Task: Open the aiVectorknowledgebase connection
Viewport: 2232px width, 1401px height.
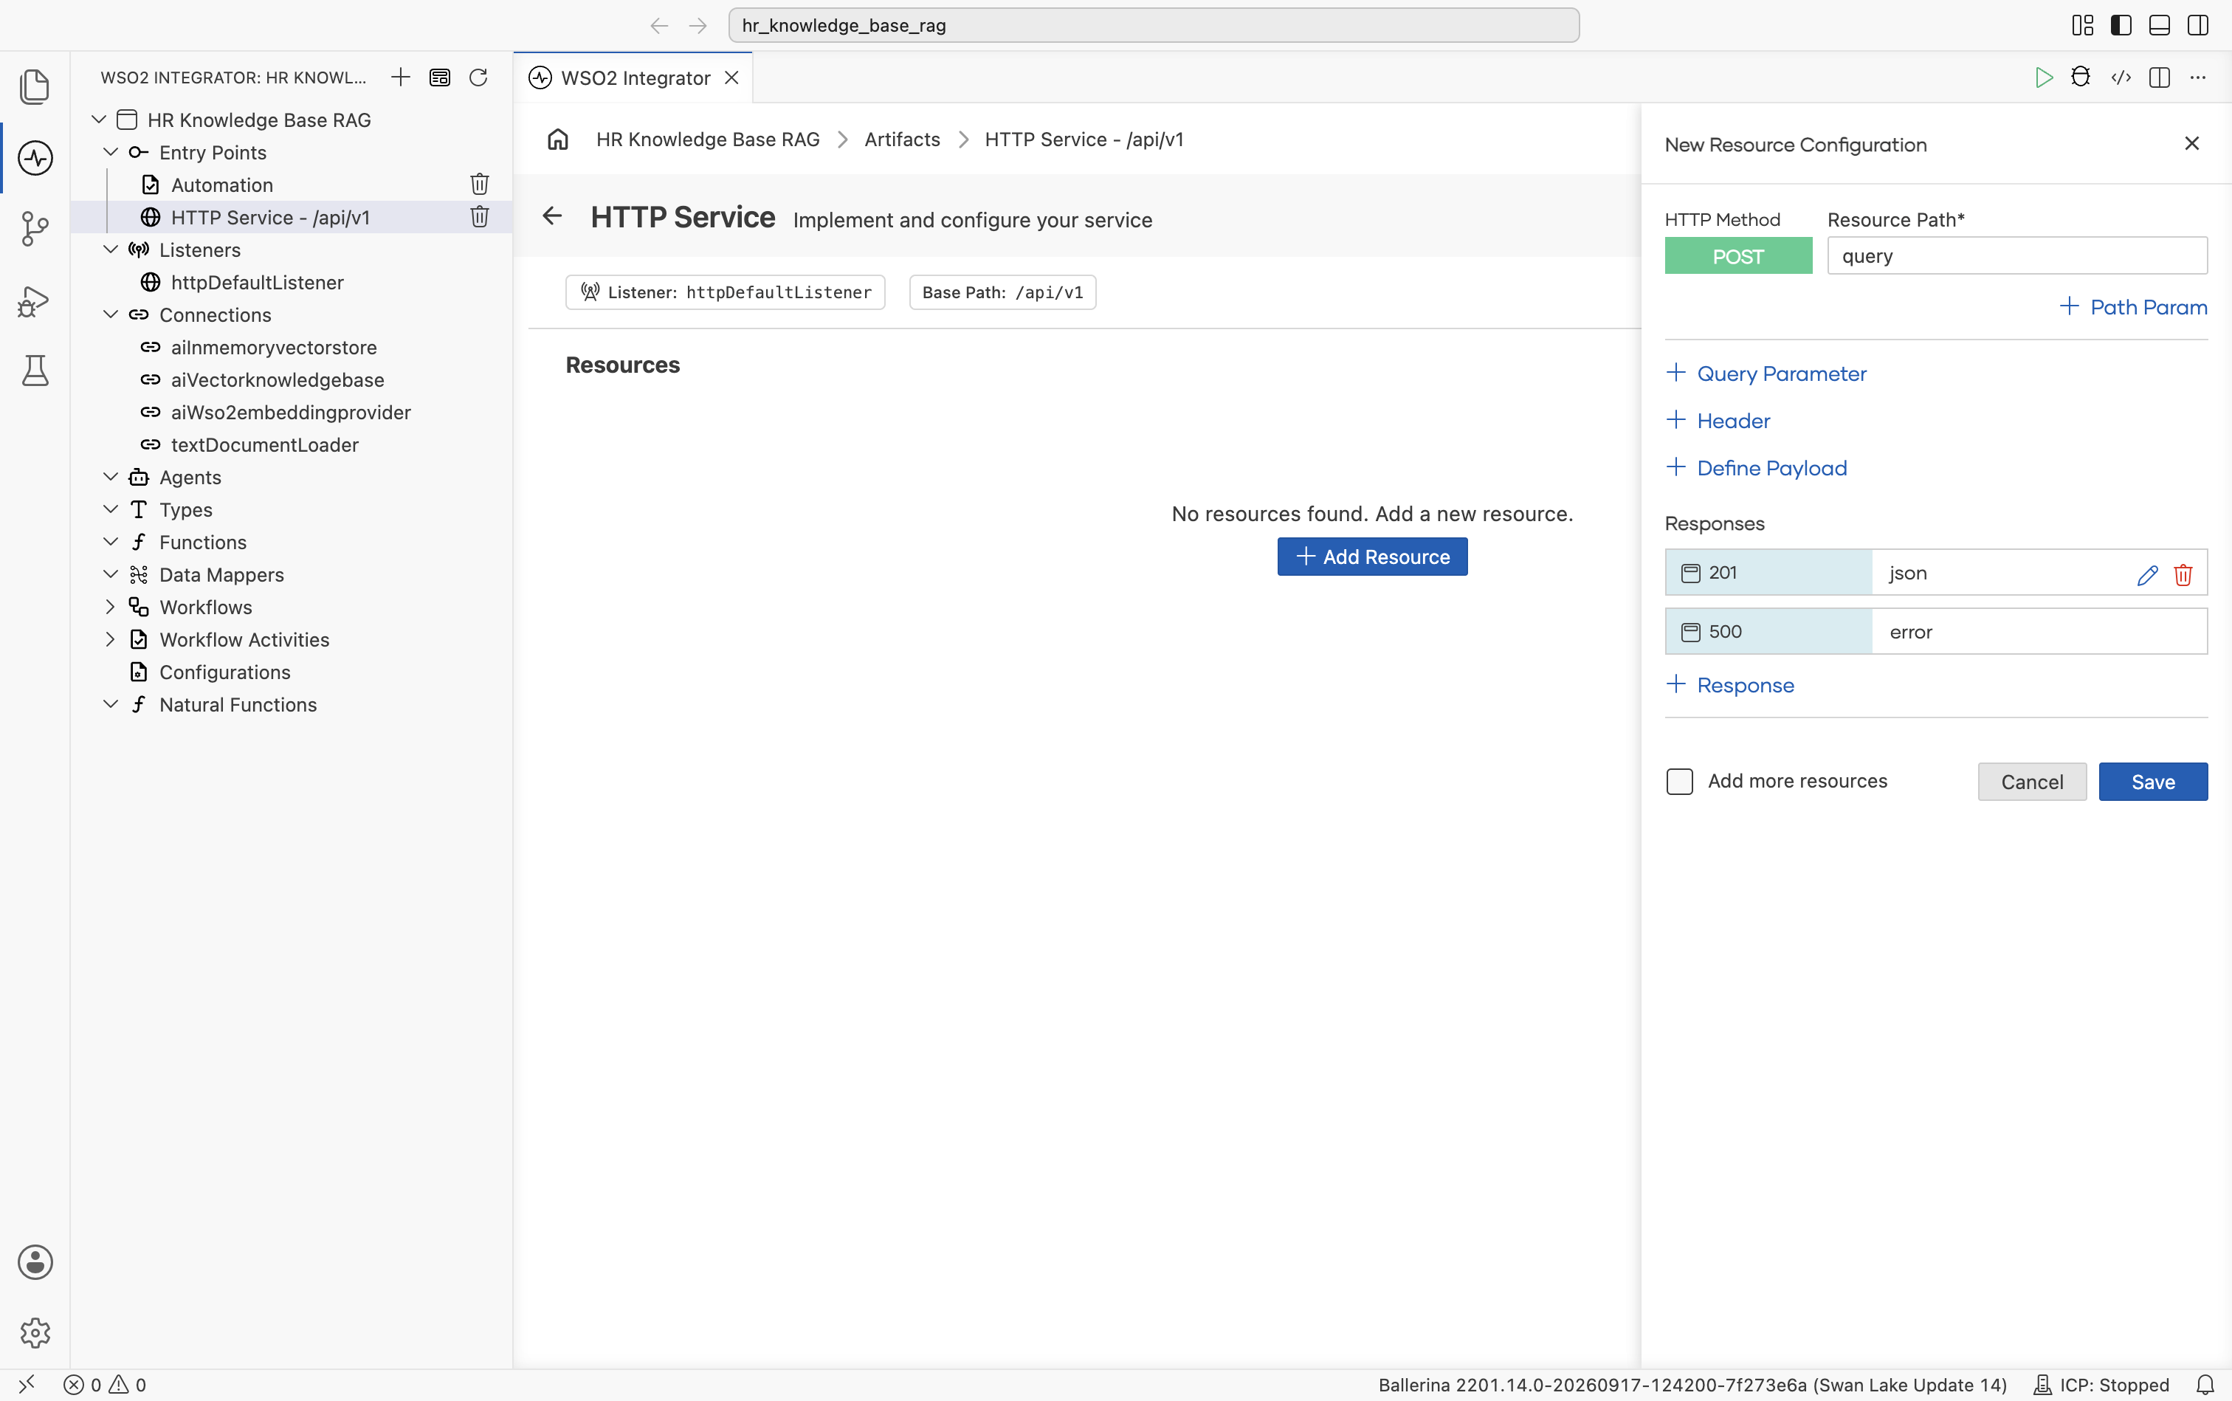Action: point(277,380)
